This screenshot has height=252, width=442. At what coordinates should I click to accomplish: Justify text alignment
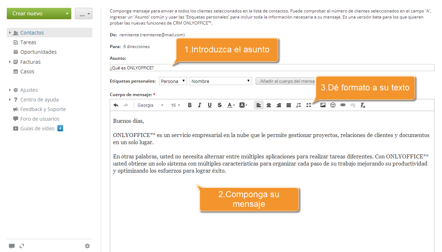click(289, 105)
